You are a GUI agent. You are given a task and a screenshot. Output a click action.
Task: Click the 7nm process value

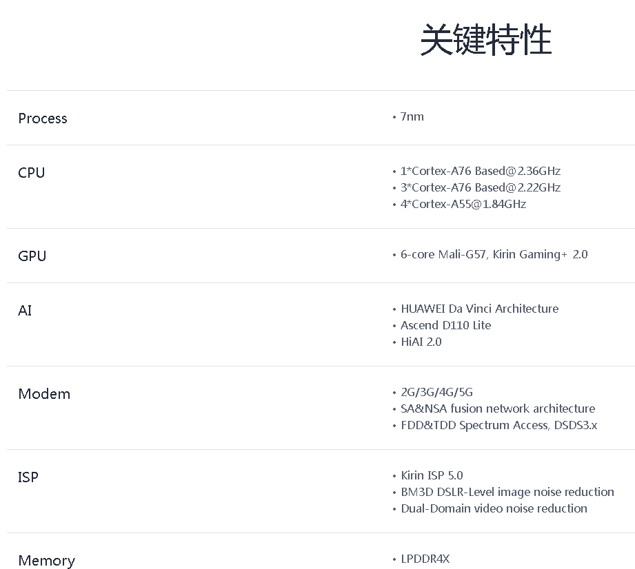412,116
